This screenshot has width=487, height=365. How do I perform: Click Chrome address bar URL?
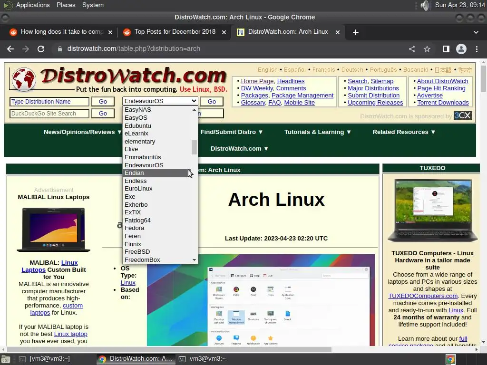(x=134, y=49)
